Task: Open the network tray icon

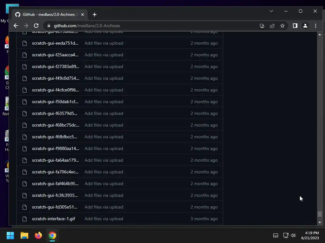Action: click(x=286, y=235)
